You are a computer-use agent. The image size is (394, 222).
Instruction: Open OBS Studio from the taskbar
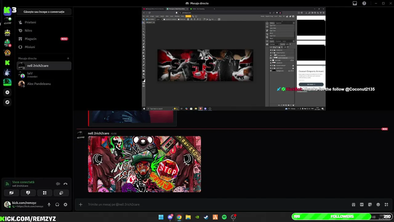pos(233,217)
